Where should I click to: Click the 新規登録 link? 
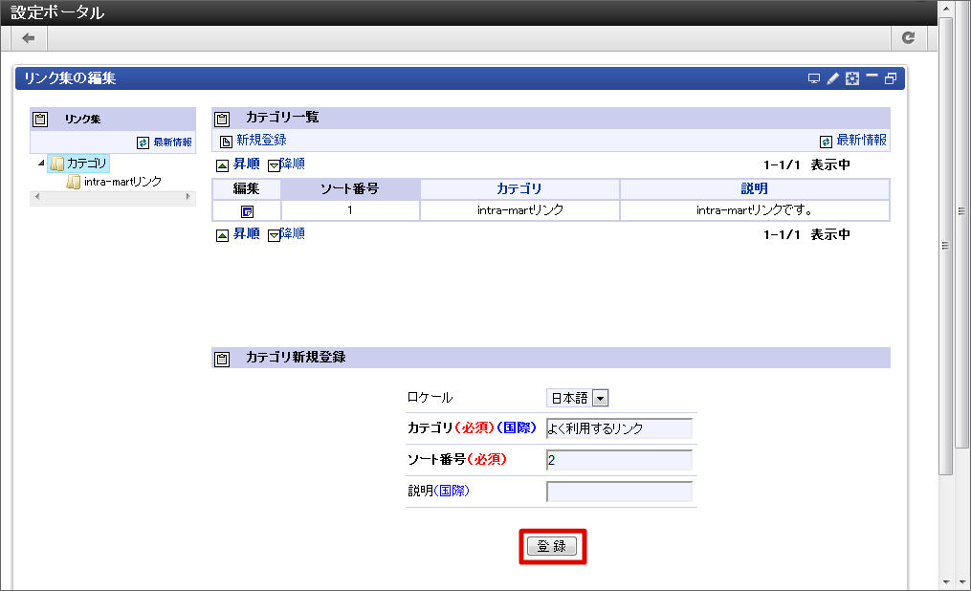coord(261,141)
